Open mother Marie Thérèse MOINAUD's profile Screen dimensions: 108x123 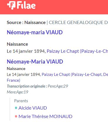point(45,117)
